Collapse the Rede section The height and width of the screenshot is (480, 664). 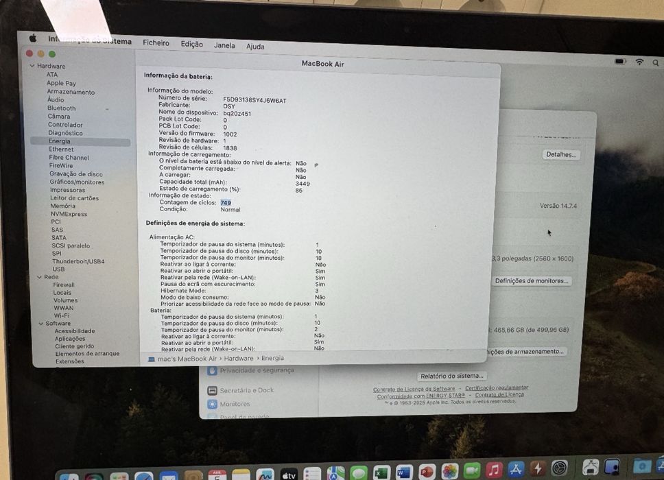[x=39, y=277]
